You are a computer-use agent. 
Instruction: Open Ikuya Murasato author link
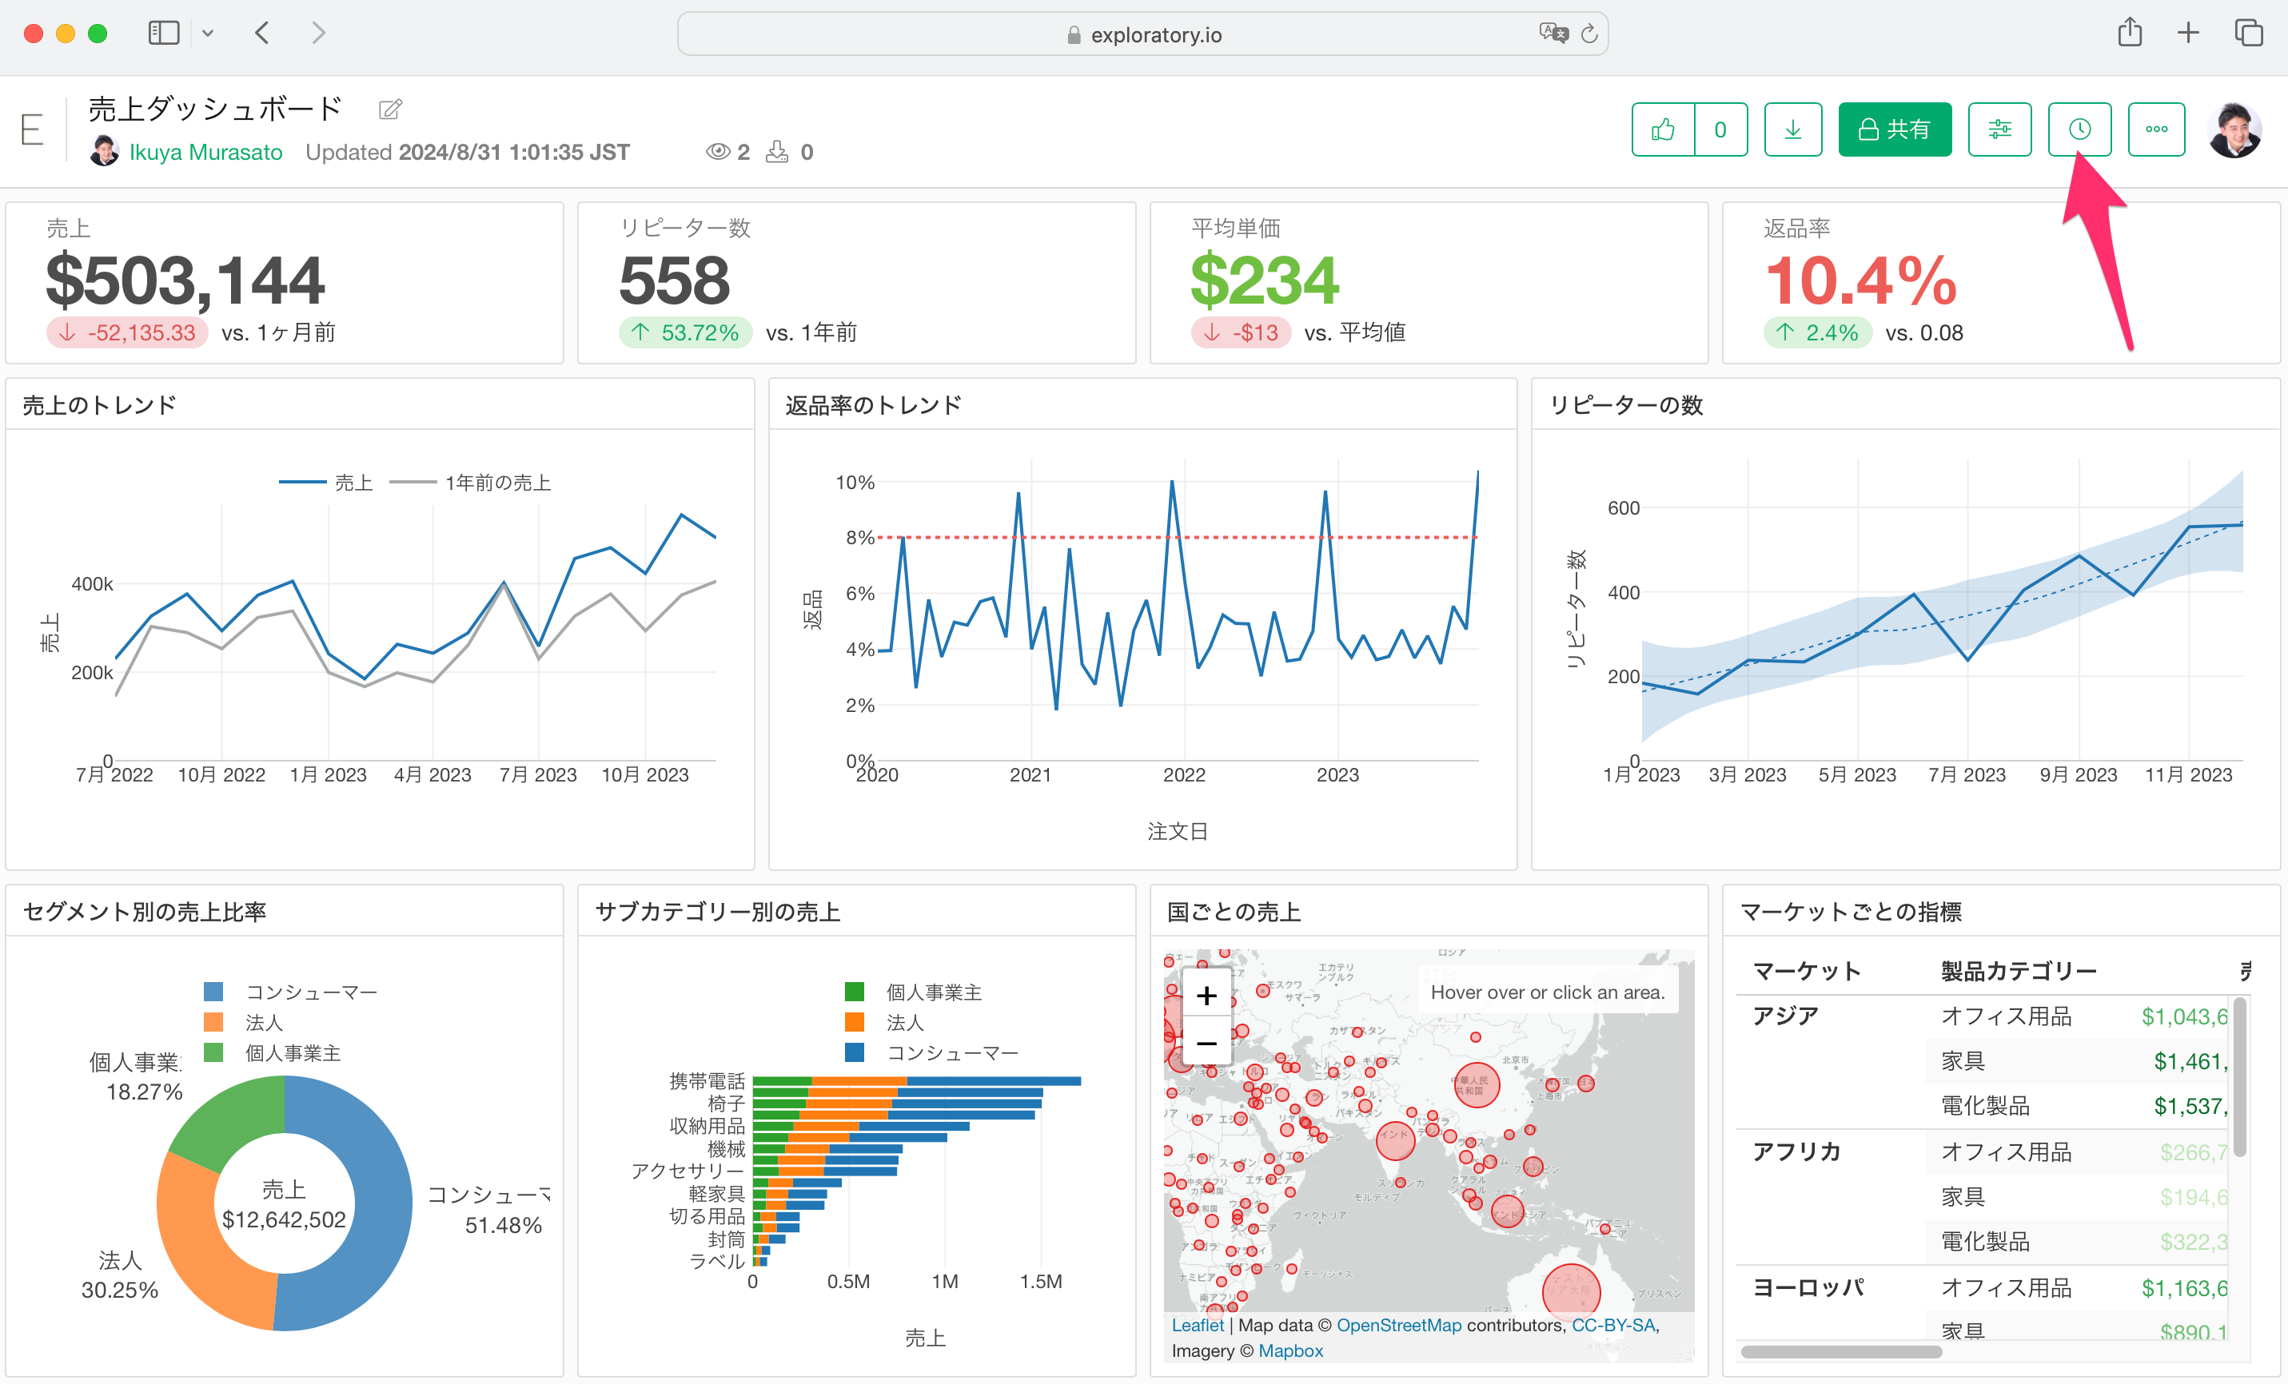[x=205, y=153]
